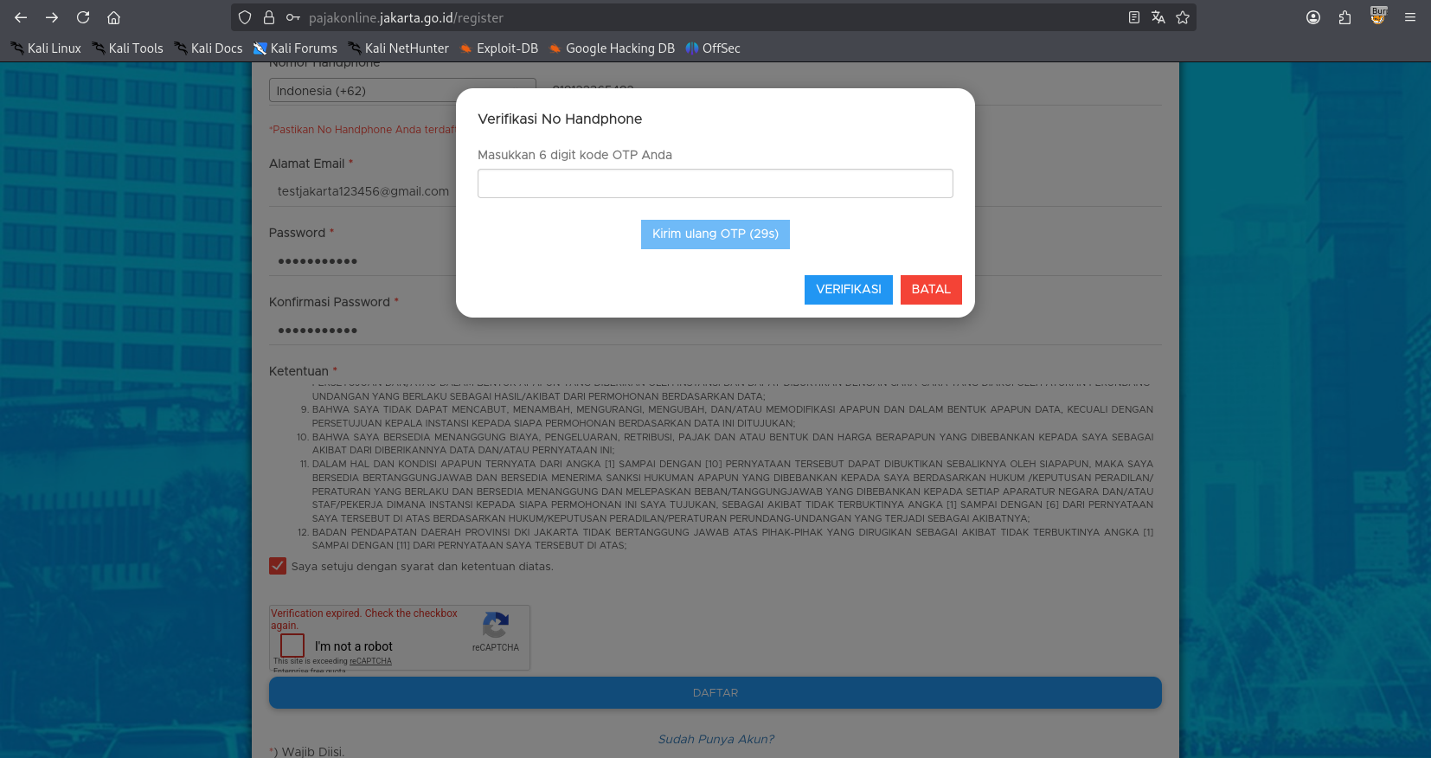Go forward to the next page
Image resolution: width=1431 pixels, height=758 pixels.
[x=52, y=17]
